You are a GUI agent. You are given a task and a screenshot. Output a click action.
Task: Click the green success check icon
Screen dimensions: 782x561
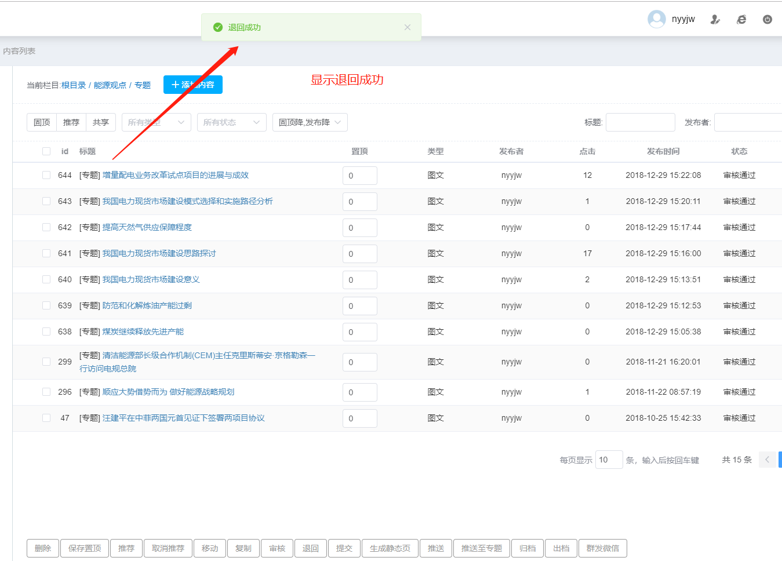(x=218, y=27)
